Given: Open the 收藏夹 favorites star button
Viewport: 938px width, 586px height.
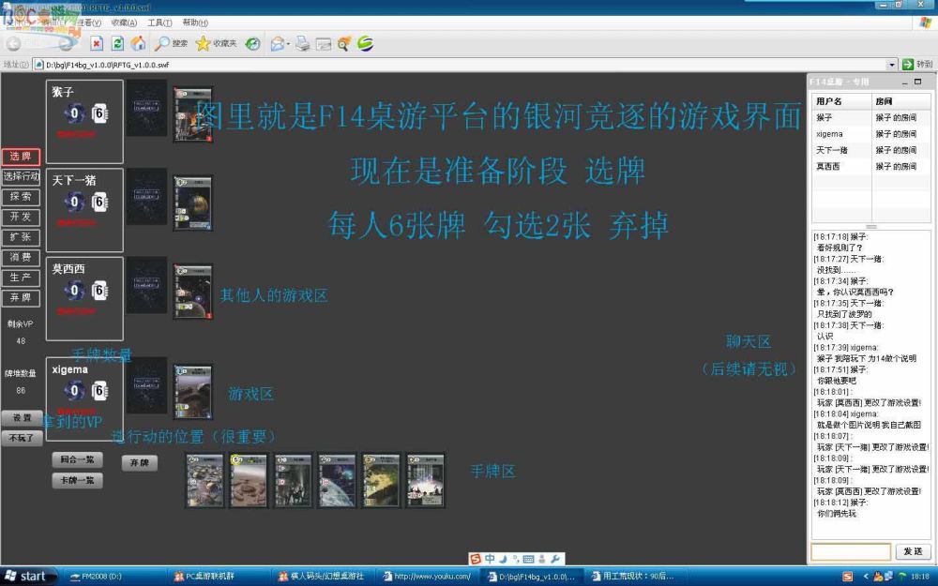Looking at the screenshot, I should point(216,44).
